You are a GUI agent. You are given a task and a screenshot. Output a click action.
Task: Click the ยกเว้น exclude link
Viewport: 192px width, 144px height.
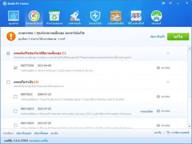(x=158, y=132)
